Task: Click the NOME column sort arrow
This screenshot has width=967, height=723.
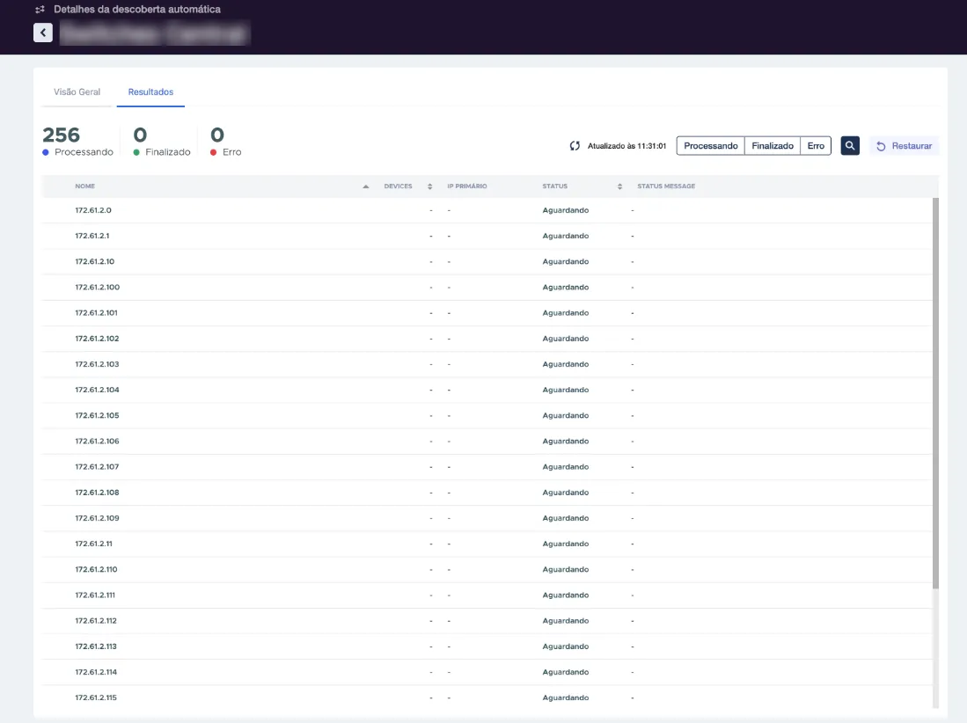Action: point(366,186)
